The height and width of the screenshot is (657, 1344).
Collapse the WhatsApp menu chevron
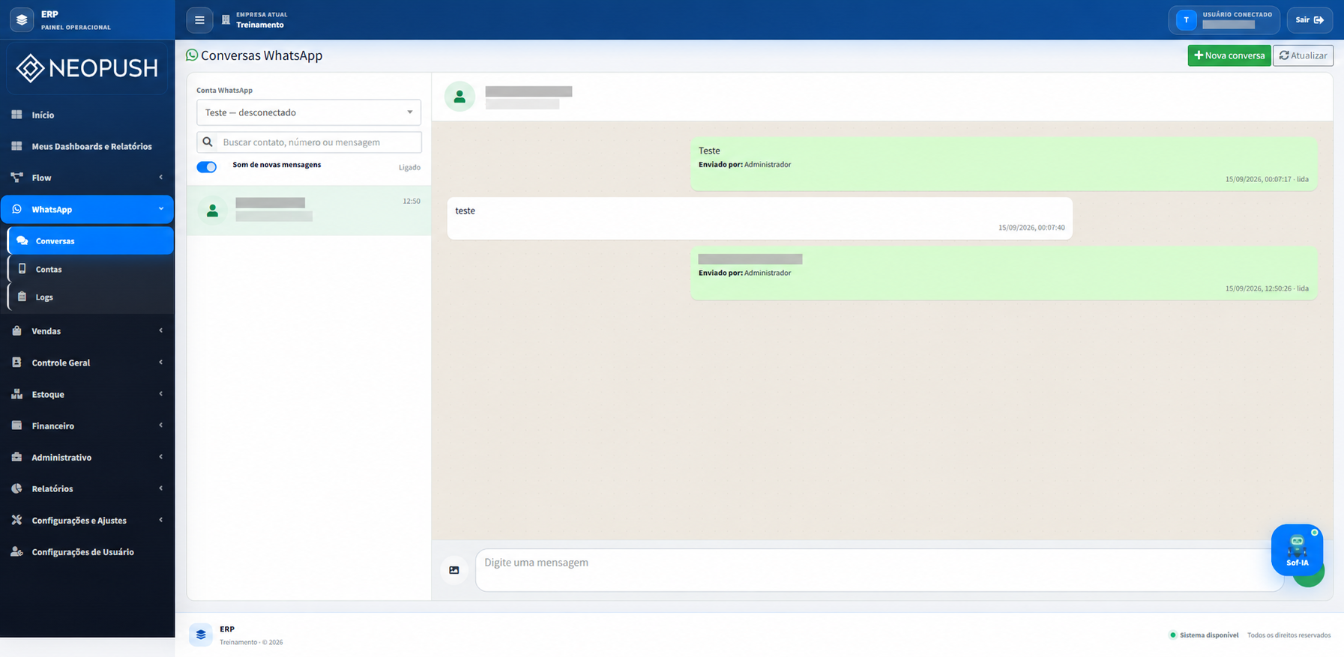pos(160,209)
